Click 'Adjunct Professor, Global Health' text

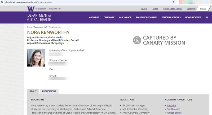[x=45, y=37]
